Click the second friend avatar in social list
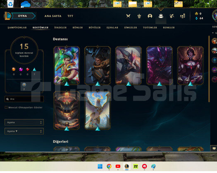This screenshot has width=217, height=173. (x=215, y=50)
